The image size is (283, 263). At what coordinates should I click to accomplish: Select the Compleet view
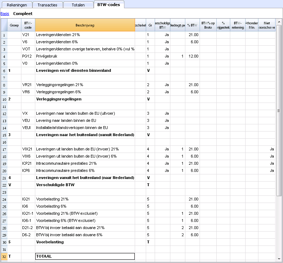(x=23, y=14)
